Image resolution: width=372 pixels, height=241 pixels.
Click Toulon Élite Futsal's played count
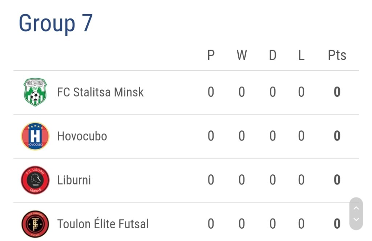211,224
